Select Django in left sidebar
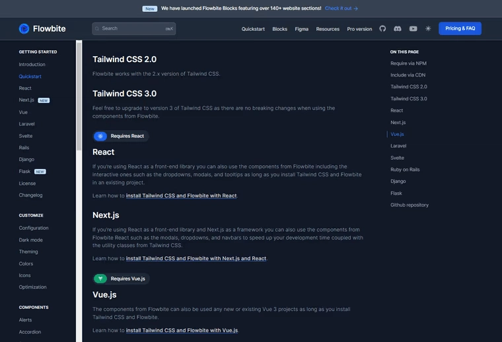502x342 pixels. (x=26, y=159)
